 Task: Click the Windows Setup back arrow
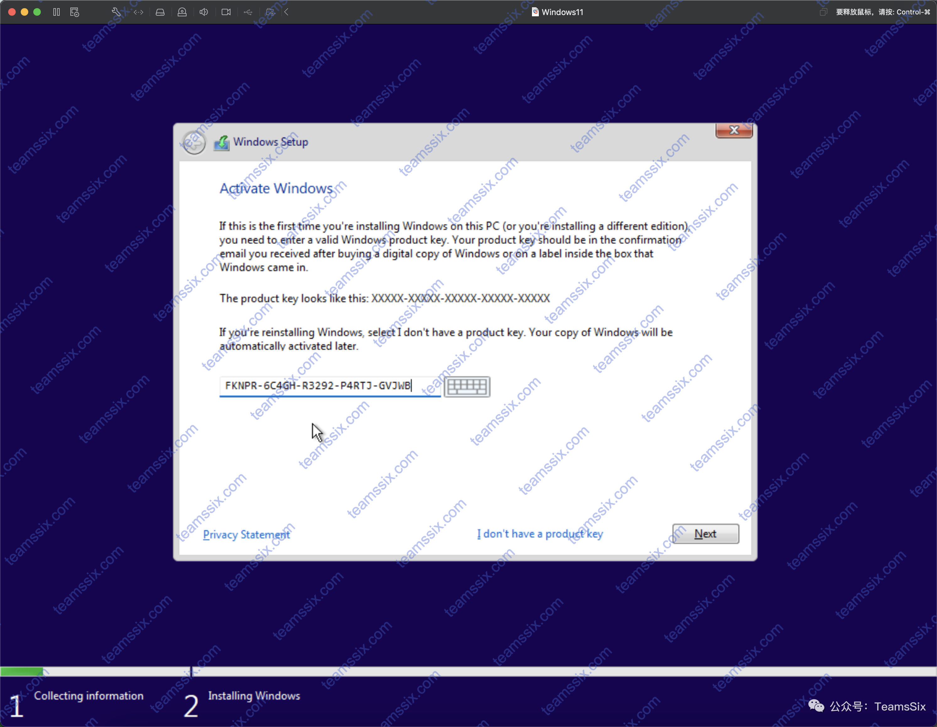tap(194, 143)
